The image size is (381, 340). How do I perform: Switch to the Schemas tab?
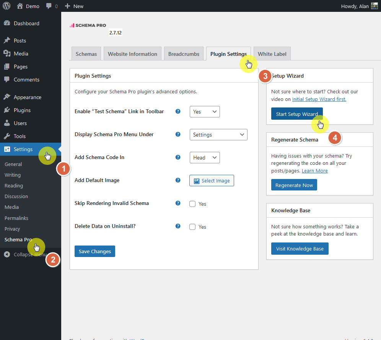click(86, 54)
